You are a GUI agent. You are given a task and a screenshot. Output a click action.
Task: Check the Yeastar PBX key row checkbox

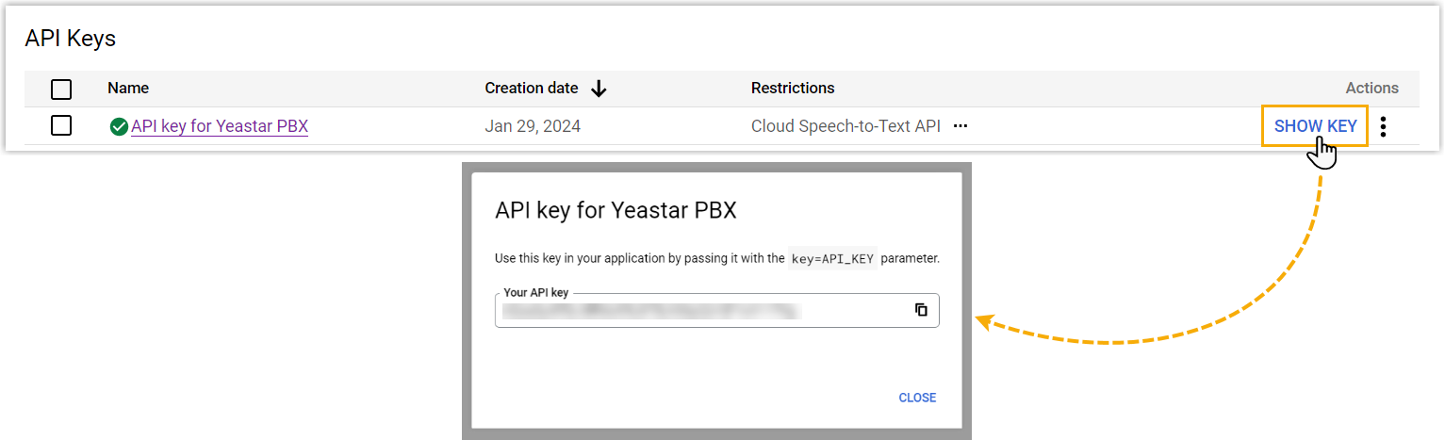[x=61, y=125]
